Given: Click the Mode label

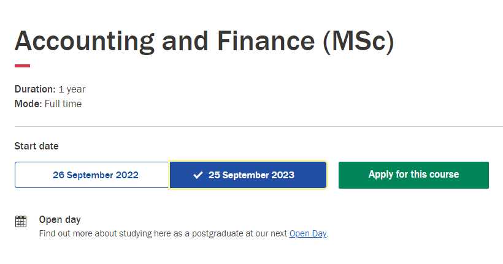Looking at the screenshot, I should click(x=28, y=104).
